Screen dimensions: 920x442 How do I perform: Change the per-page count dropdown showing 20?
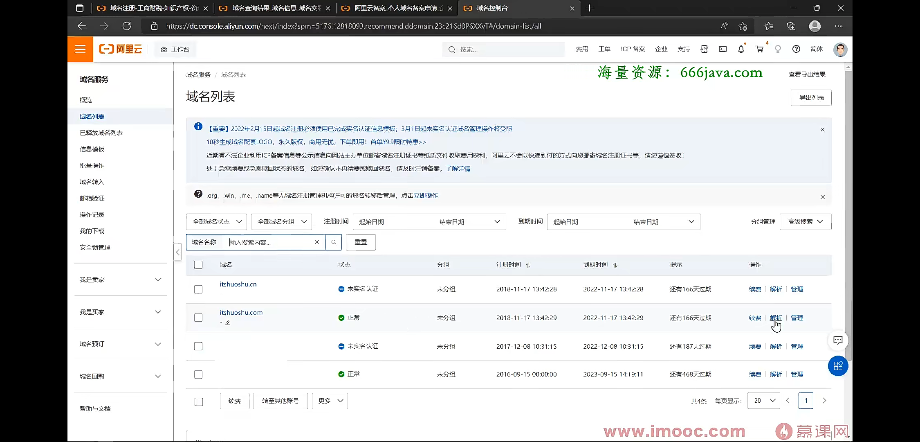pos(764,401)
